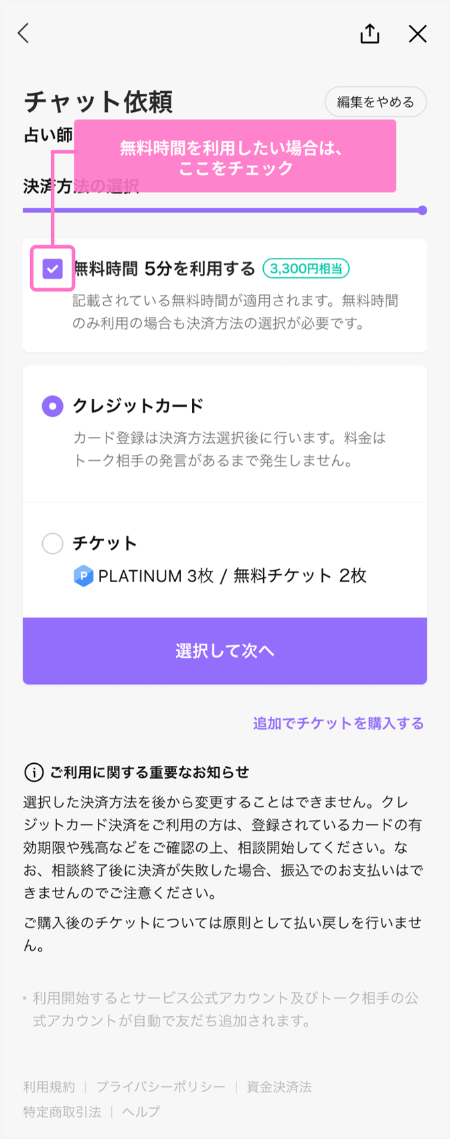Close the page with X icon

[x=418, y=33]
